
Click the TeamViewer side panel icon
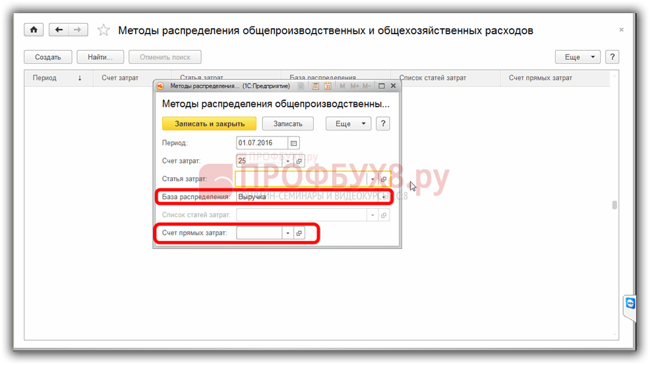point(631,303)
